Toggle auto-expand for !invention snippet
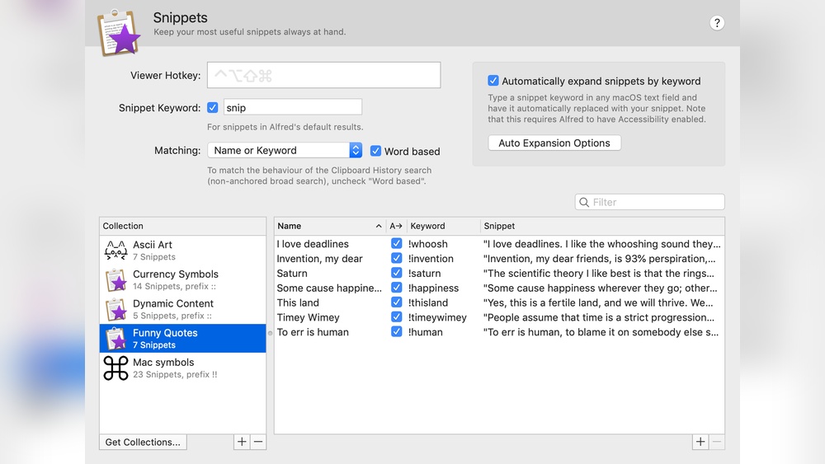The height and width of the screenshot is (464, 825). [x=397, y=258]
